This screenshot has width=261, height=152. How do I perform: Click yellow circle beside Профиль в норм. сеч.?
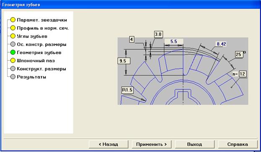pyautogui.click(x=13, y=28)
